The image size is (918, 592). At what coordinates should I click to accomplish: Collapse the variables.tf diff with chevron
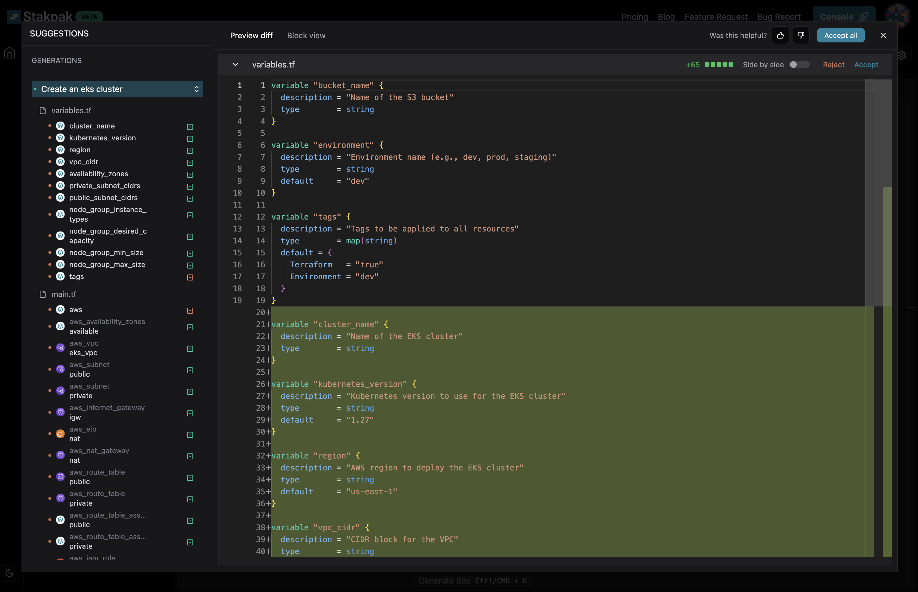235,65
